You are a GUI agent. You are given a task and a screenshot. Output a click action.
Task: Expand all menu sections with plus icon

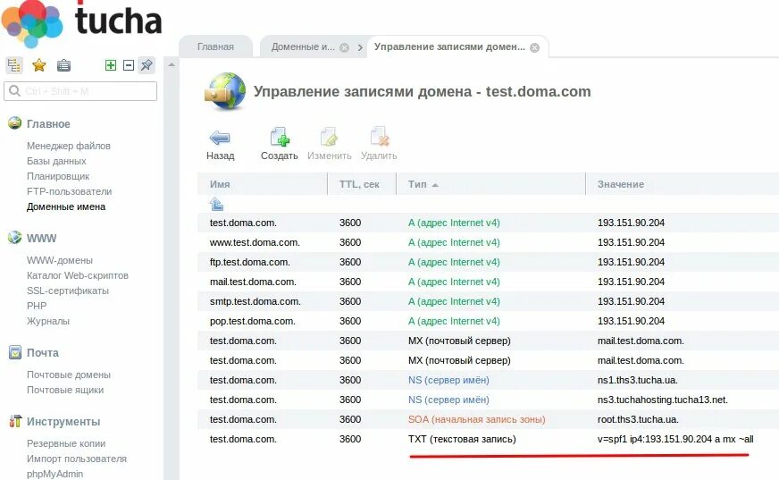click(x=111, y=65)
